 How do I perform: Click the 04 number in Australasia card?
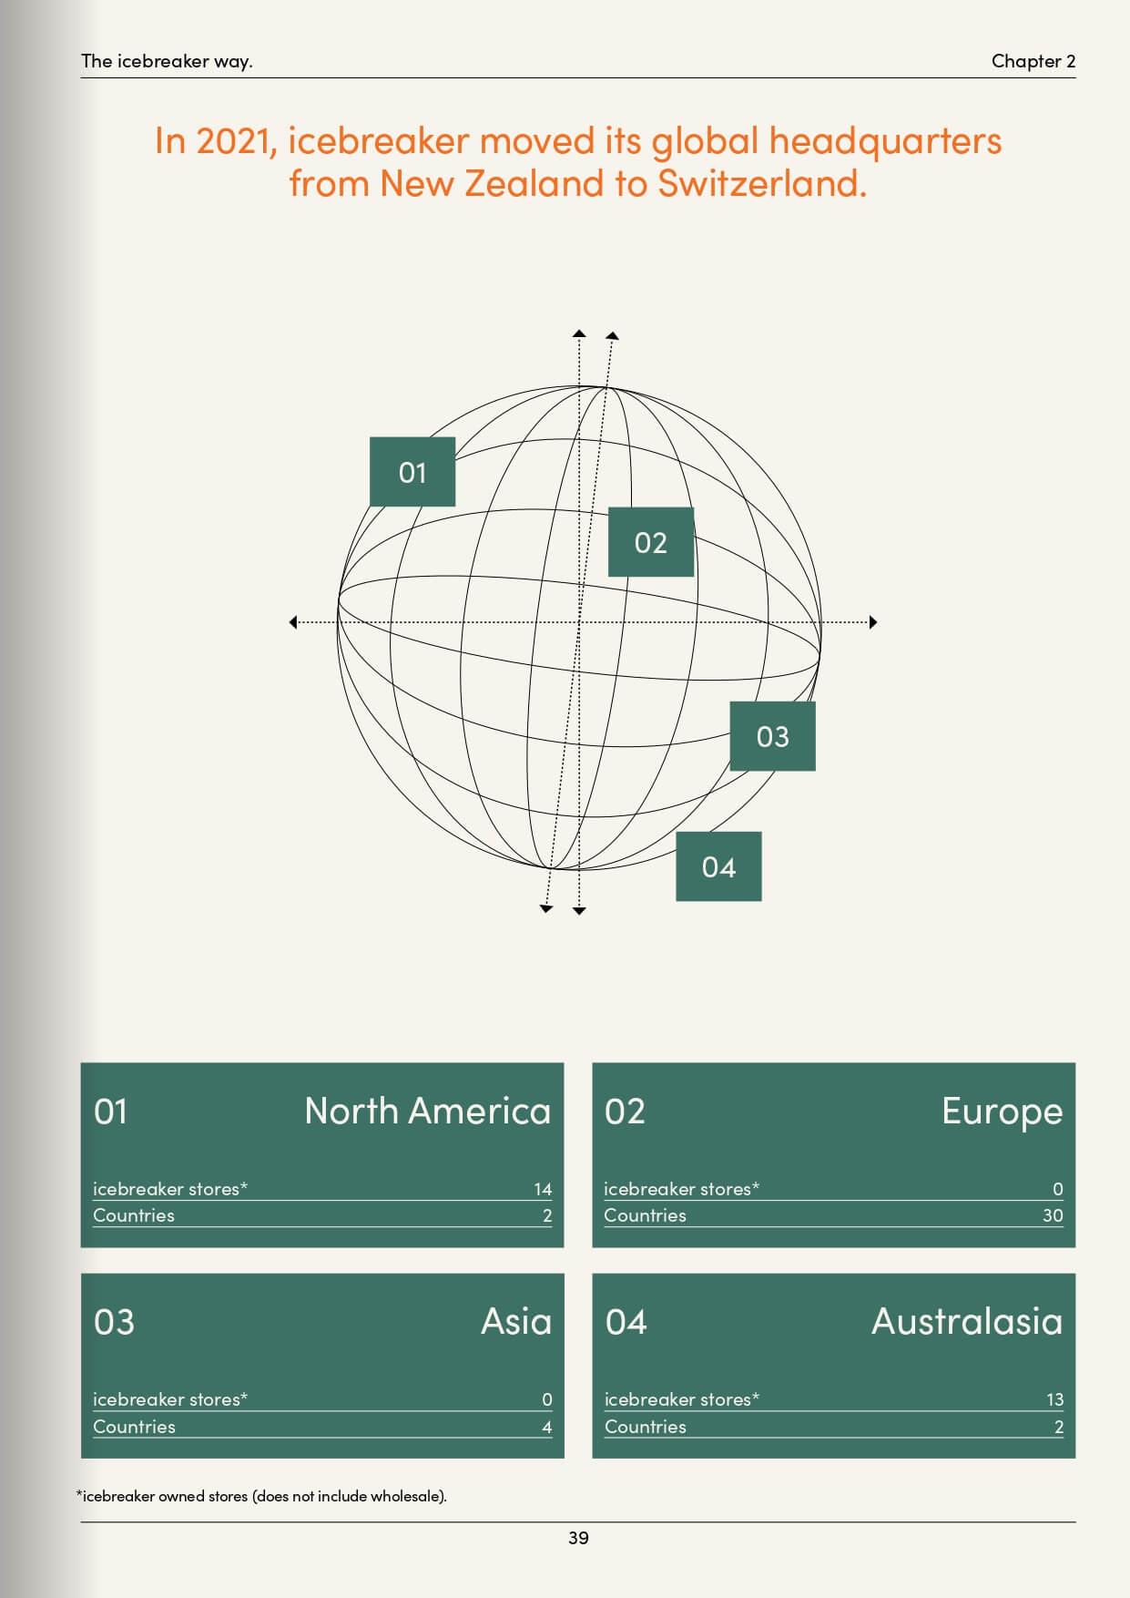(626, 1322)
